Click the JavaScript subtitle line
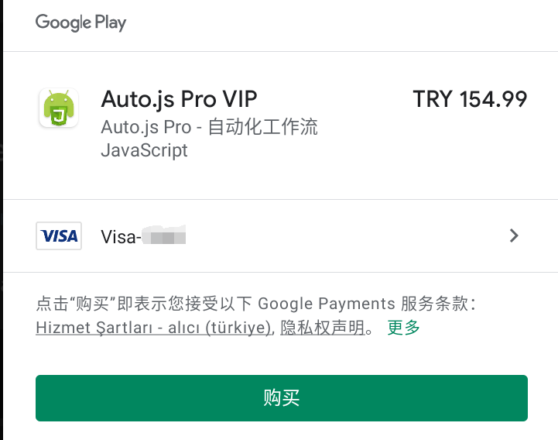The width and height of the screenshot is (558, 440). coord(144,151)
